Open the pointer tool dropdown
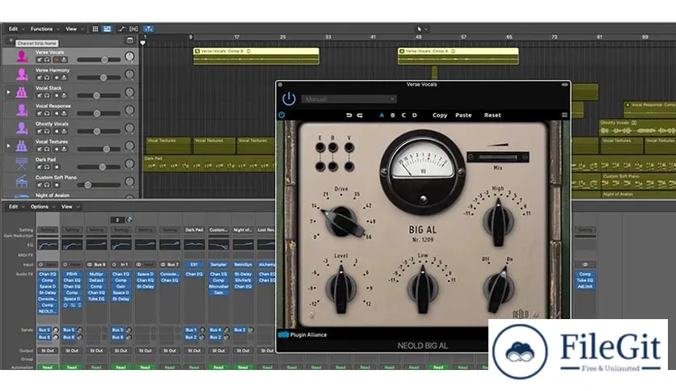This screenshot has height=391, width=676. coord(422,29)
